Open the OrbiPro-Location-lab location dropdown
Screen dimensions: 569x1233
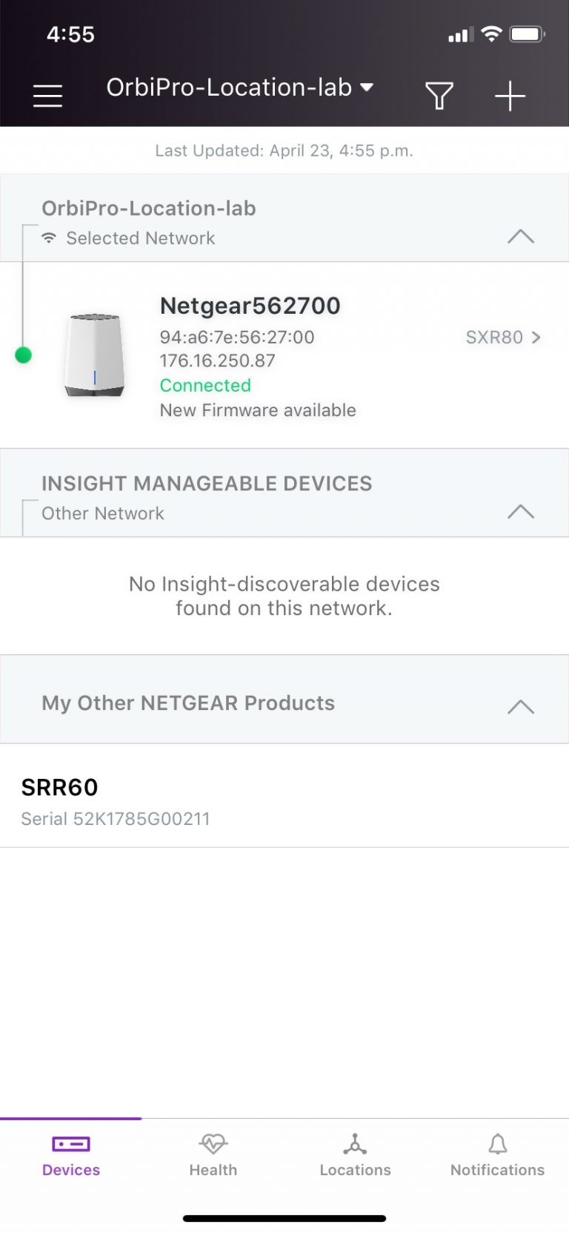click(x=240, y=88)
